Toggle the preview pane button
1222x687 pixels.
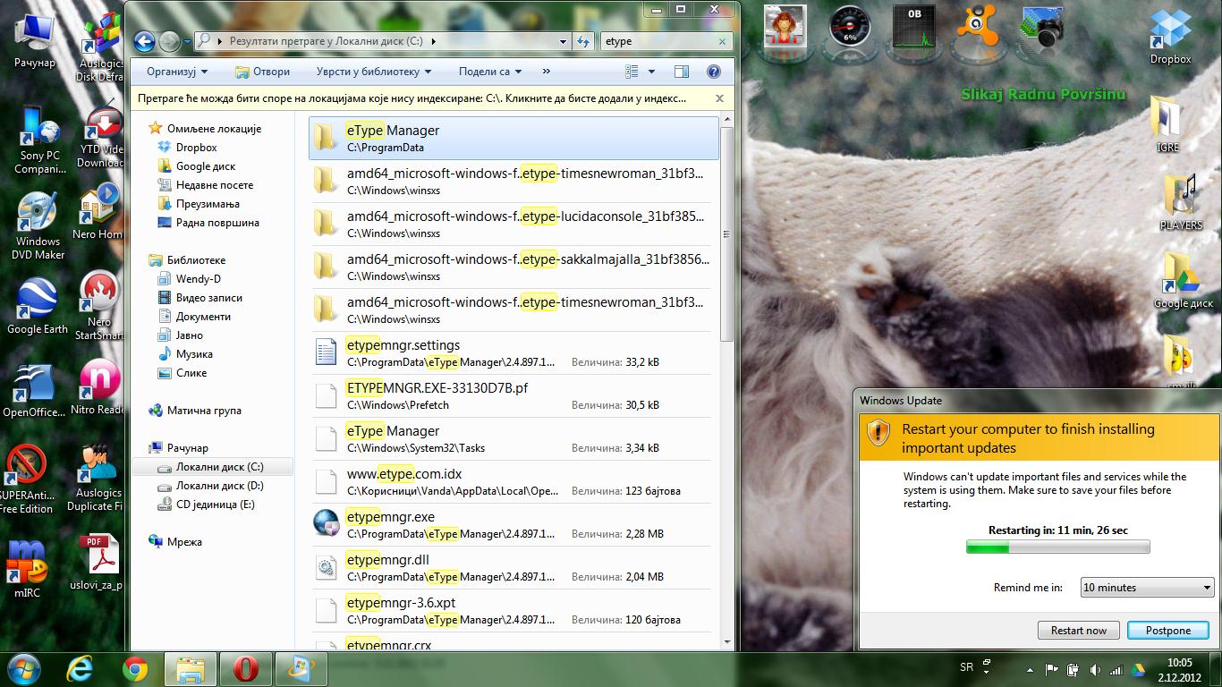[682, 72]
